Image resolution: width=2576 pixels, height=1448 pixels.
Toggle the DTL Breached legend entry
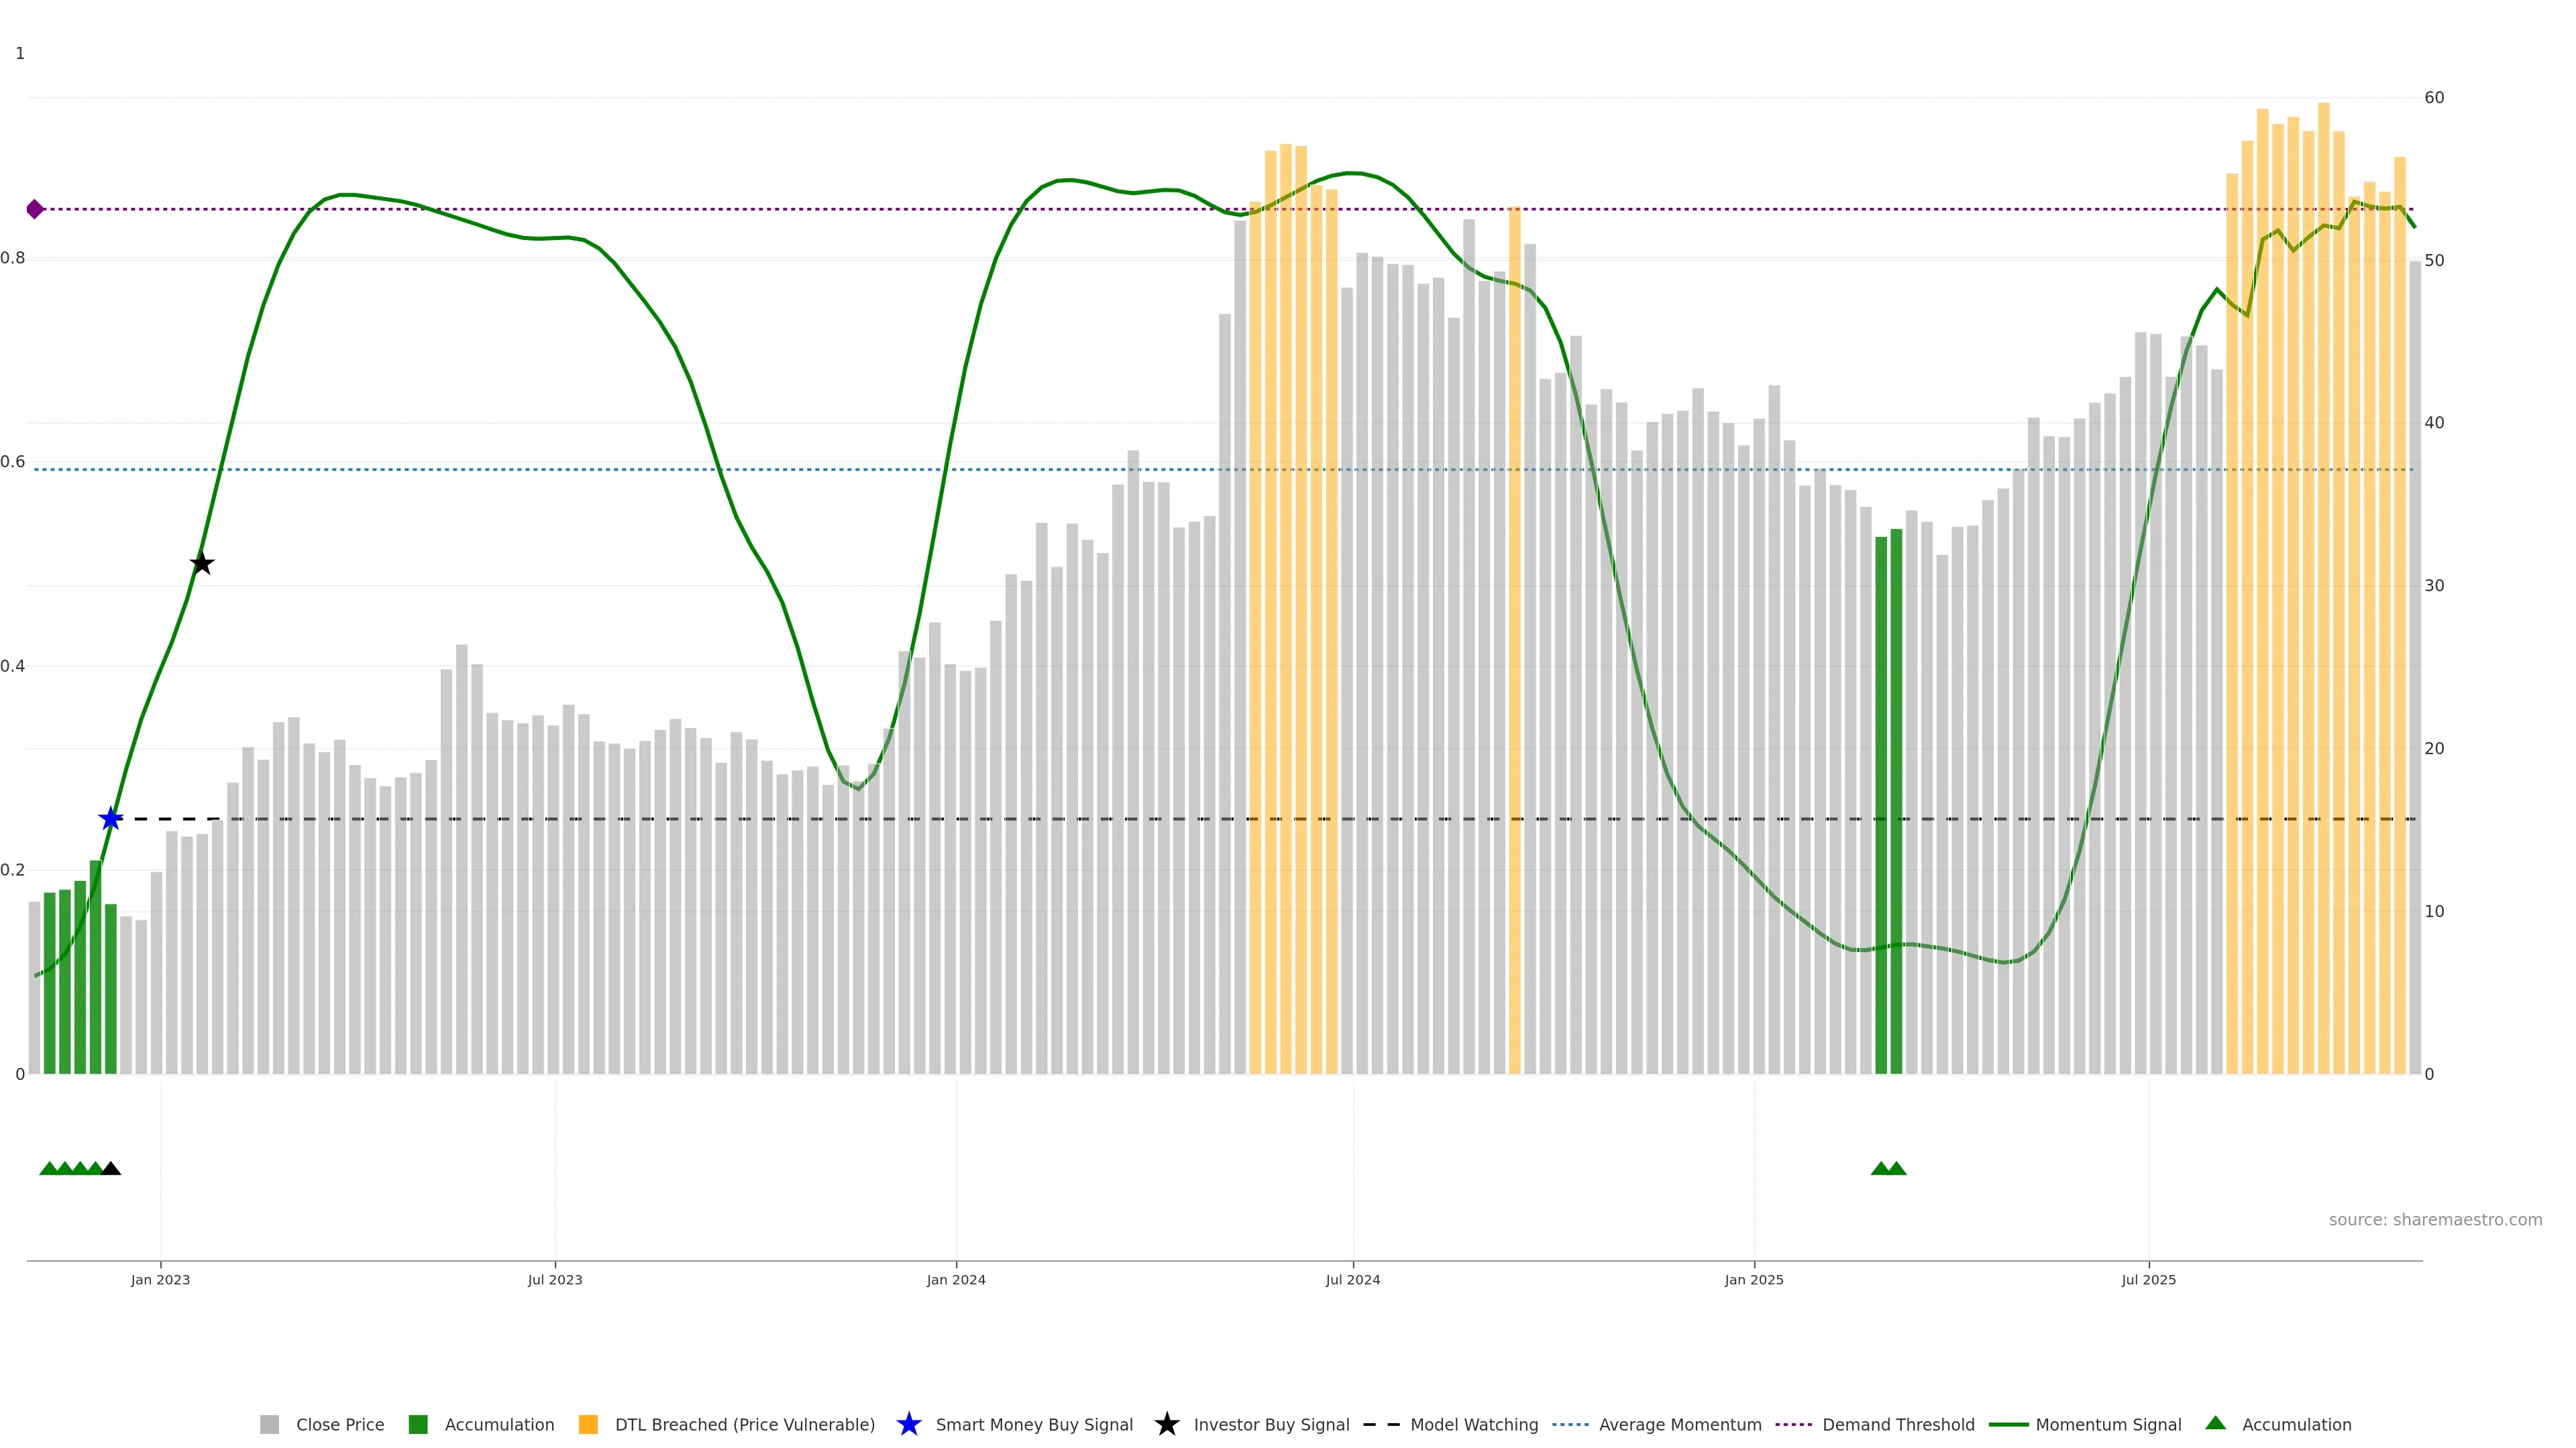744,1424
